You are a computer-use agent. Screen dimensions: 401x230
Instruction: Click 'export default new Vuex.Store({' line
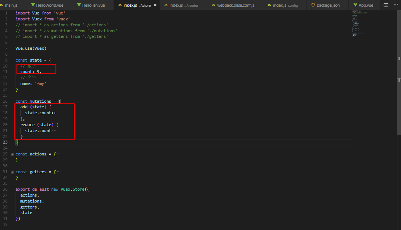(52, 189)
